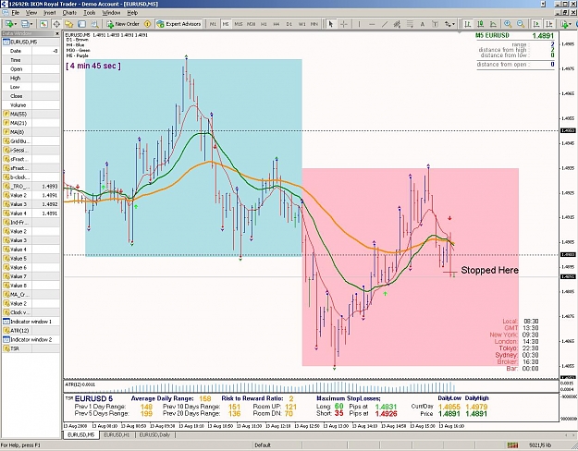Select the text 'A' tool
The image size is (578, 451).
(x=423, y=24)
